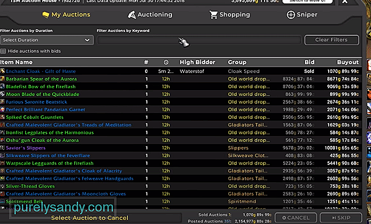Sort by the Bid column header
Image resolution: width=371 pixels, height=224 pixels.
pos(310,62)
